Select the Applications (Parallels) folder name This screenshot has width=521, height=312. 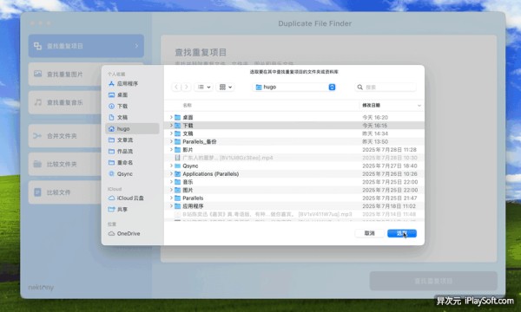[211, 173]
